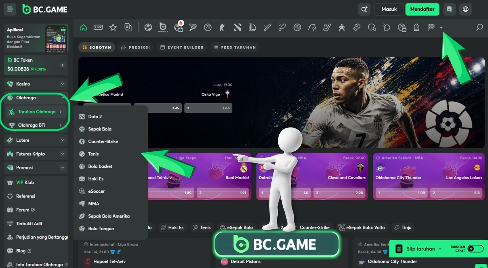This screenshot has width=488, height=268.
Task: Open the my bets document icon
Action: [128, 27]
